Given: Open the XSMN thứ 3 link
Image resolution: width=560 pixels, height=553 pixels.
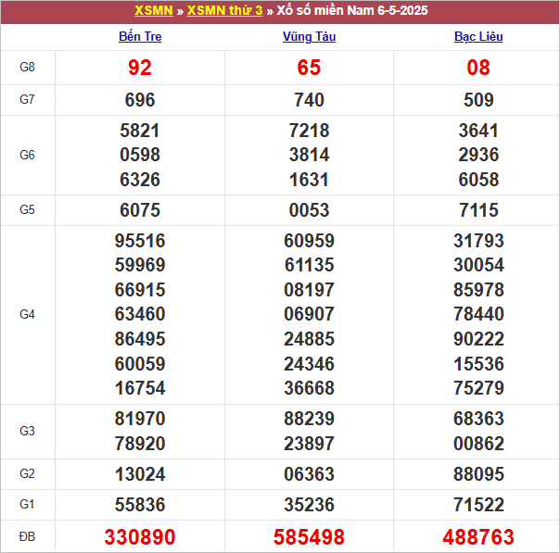Looking at the screenshot, I should (x=224, y=10).
